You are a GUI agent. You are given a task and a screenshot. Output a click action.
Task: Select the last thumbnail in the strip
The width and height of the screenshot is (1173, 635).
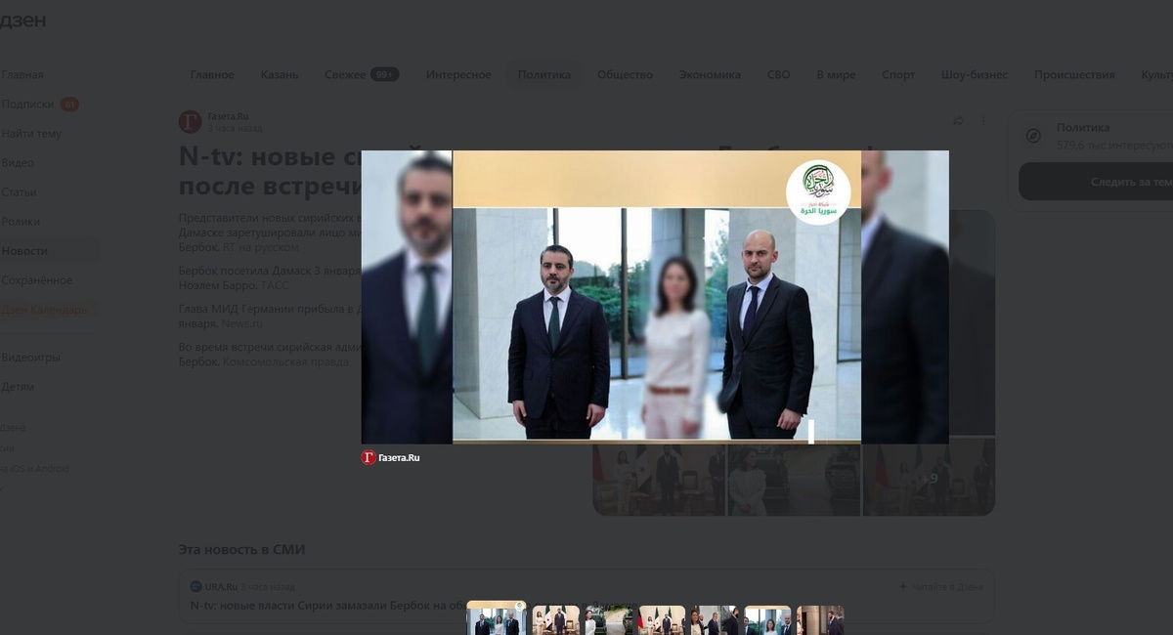(820, 620)
